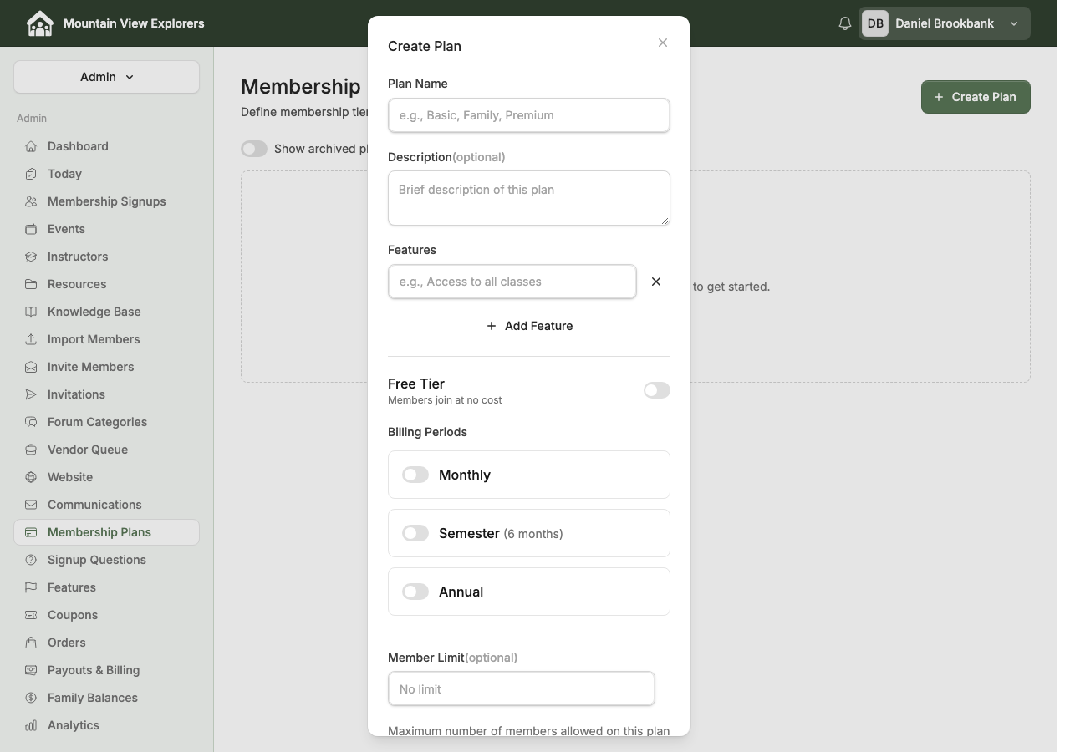Click the Signup Questions help icon
The width and height of the screenshot is (1070, 752).
[x=31, y=560]
